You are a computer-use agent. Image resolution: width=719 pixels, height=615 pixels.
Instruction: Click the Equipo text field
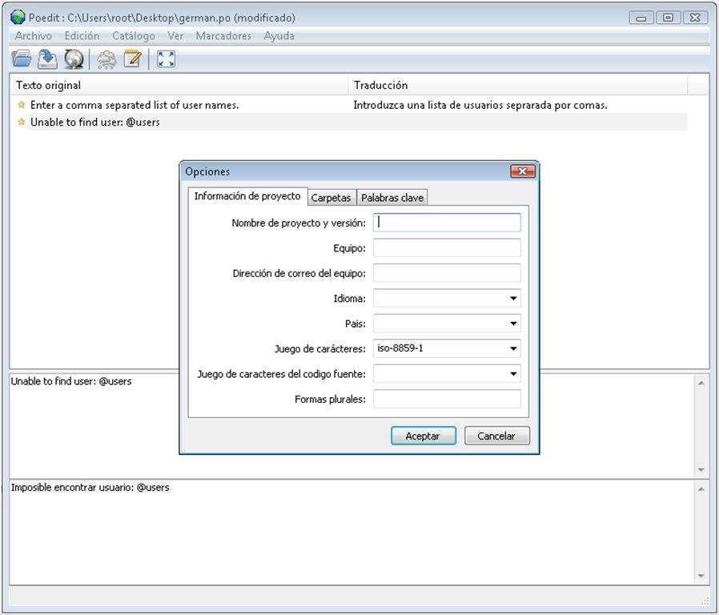tap(447, 248)
